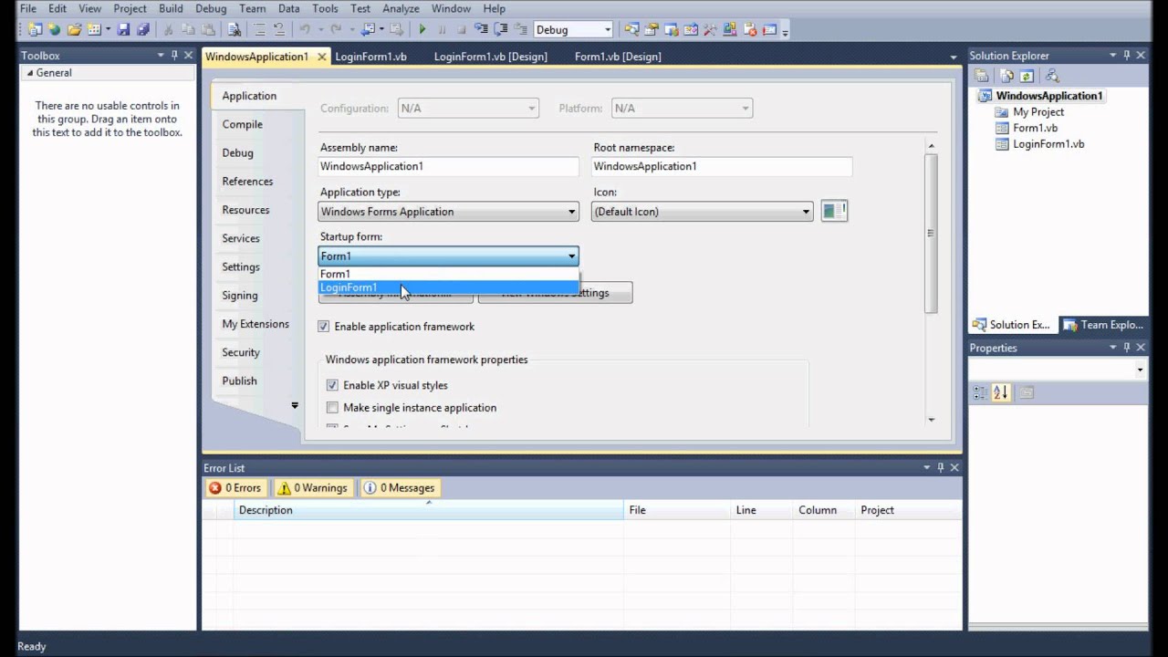Sort Error List by the File column
Viewport: 1168px width, 657px height.
[676, 510]
